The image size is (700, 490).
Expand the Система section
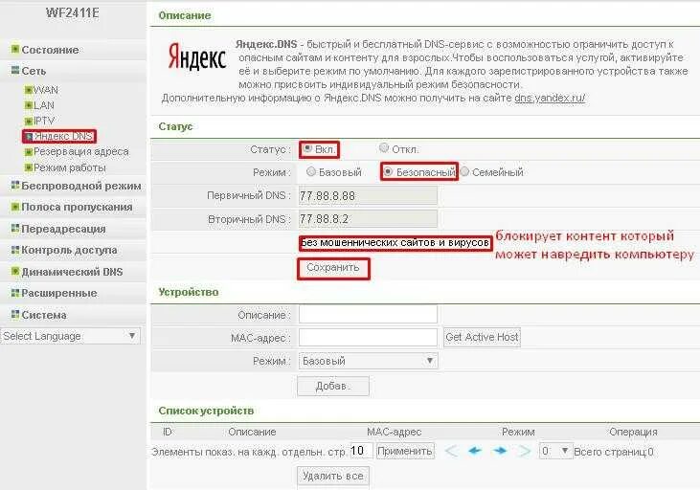tap(44, 315)
